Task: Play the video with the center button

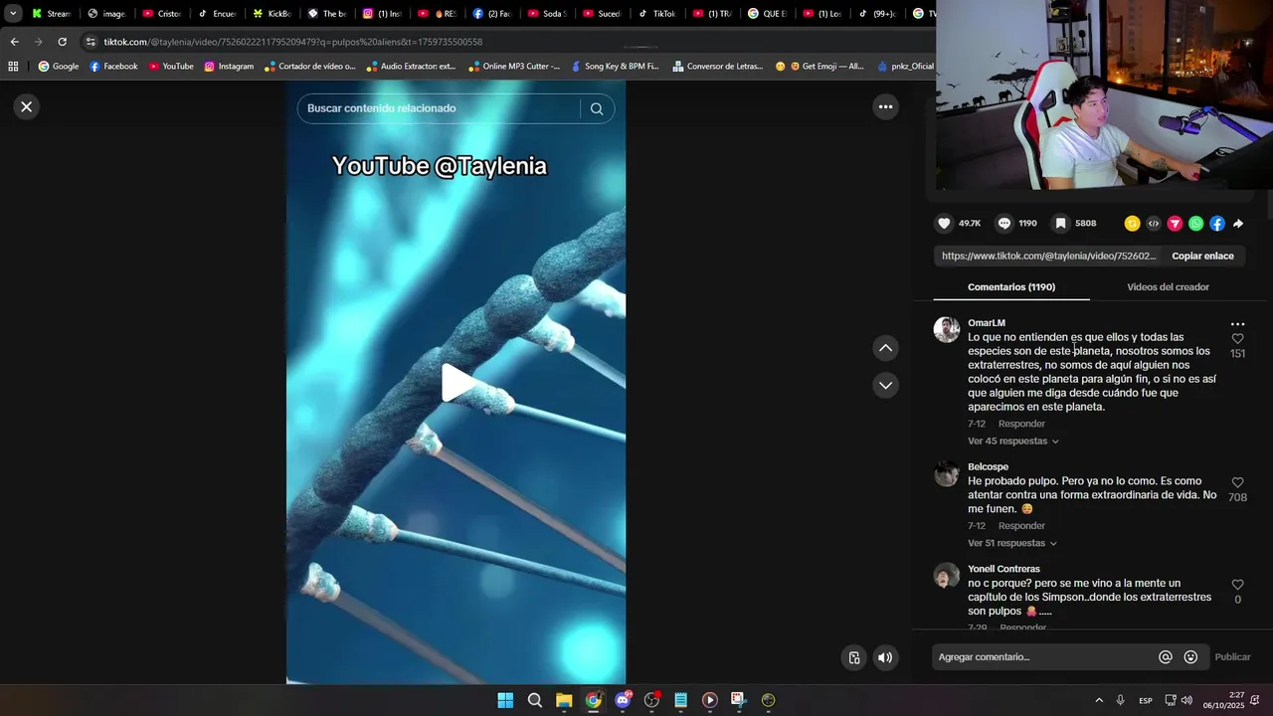Action: pos(456,383)
